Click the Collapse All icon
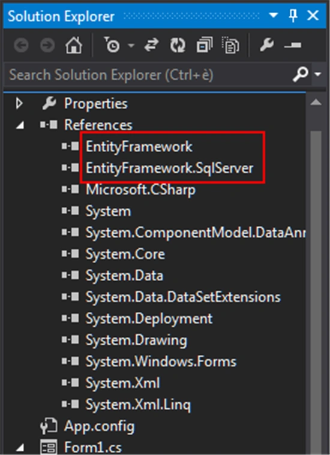 pyautogui.click(x=205, y=46)
